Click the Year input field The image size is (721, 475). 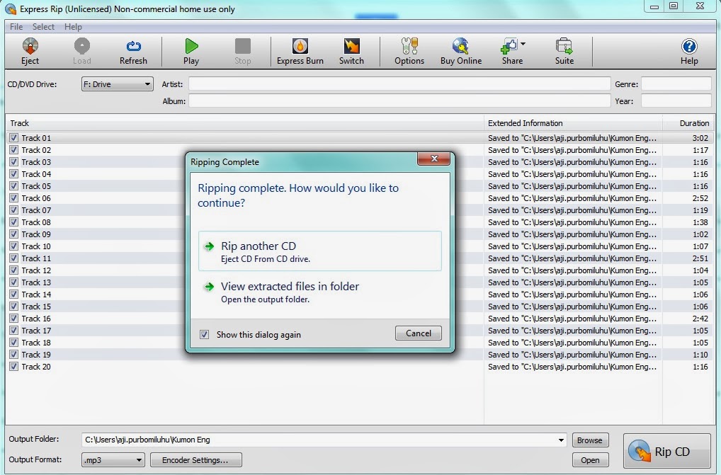point(676,101)
